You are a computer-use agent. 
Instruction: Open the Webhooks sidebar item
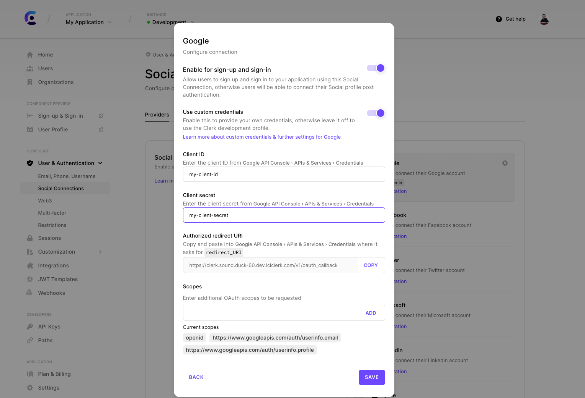[x=51, y=293]
